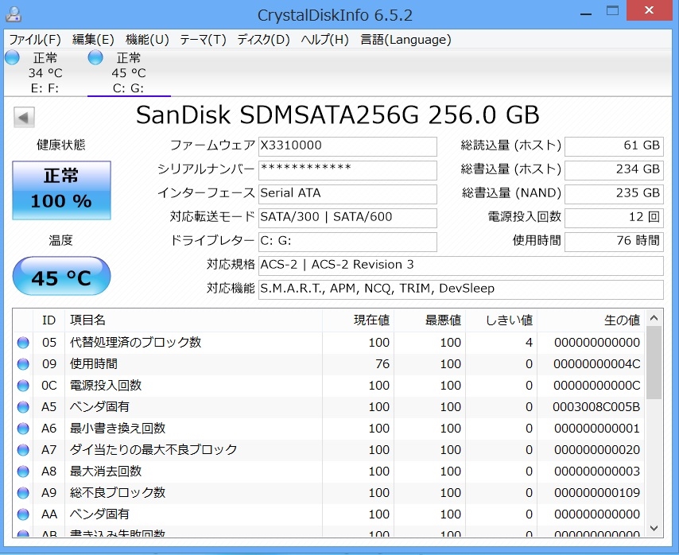The height and width of the screenshot is (555, 679).
Task: Click status dot for attribute A8
Action: tap(23, 472)
